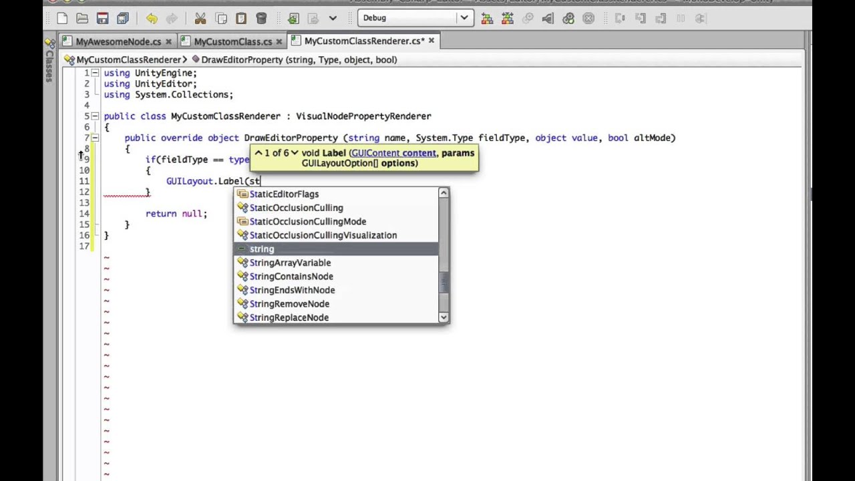The width and height of the screenshot is (855, 481).
Task: Click 'using System.Collections;' on line 3
Action: [168, 95]
